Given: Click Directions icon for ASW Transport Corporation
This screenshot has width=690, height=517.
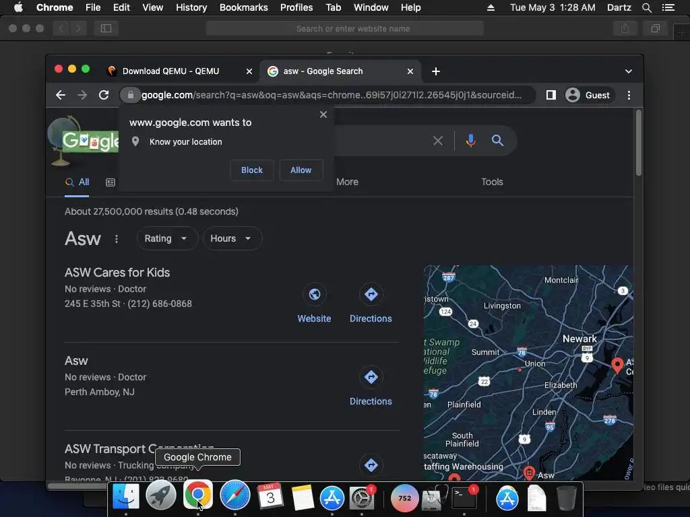Looking at the screenshot, I should tap(371, 465).
